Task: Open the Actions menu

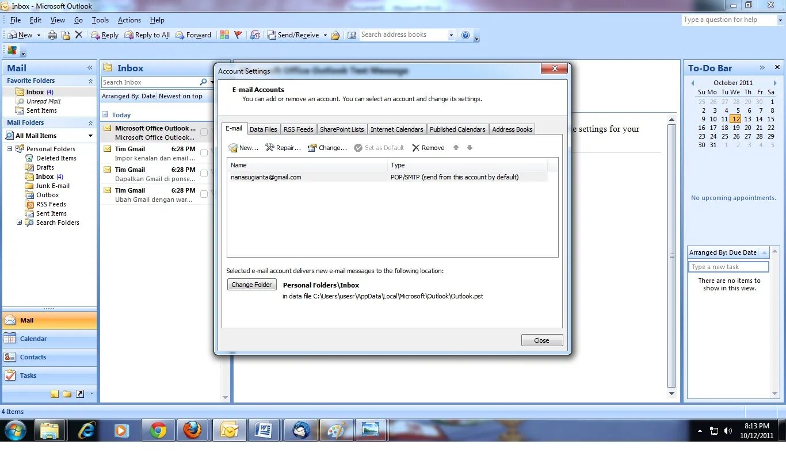Action: [129, 20]
